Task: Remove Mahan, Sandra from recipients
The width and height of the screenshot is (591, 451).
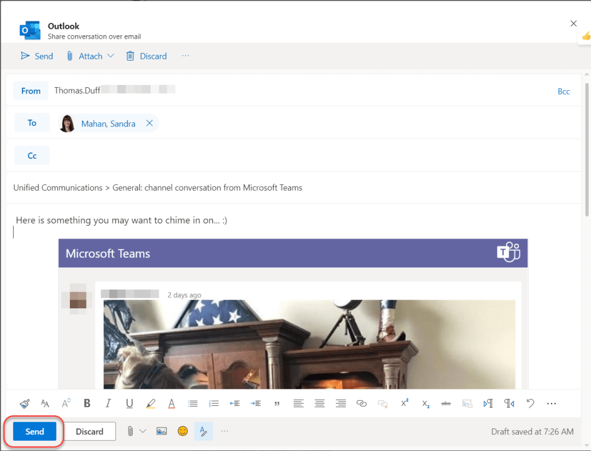Action: click(149, 123)
